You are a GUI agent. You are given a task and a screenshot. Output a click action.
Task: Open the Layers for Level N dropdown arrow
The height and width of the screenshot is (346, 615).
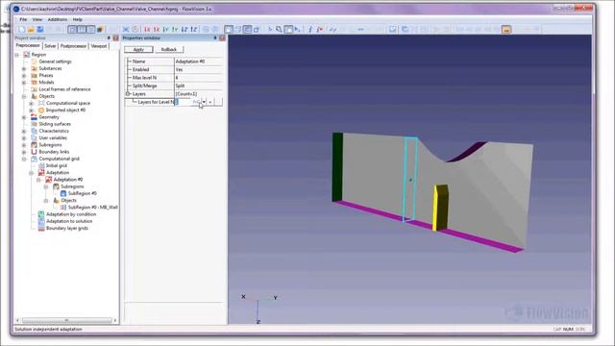tap(204, 102)
